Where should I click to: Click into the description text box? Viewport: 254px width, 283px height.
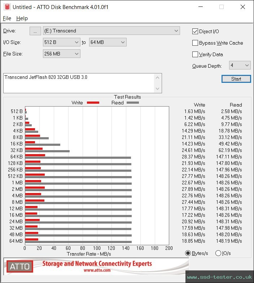79,83
